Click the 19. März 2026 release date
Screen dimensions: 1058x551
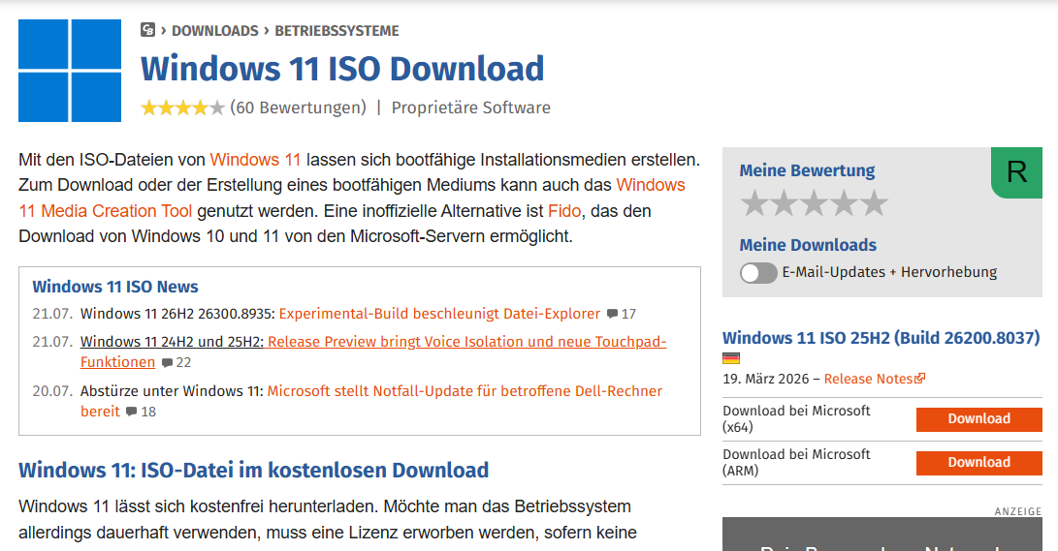(x=766, y=379)
